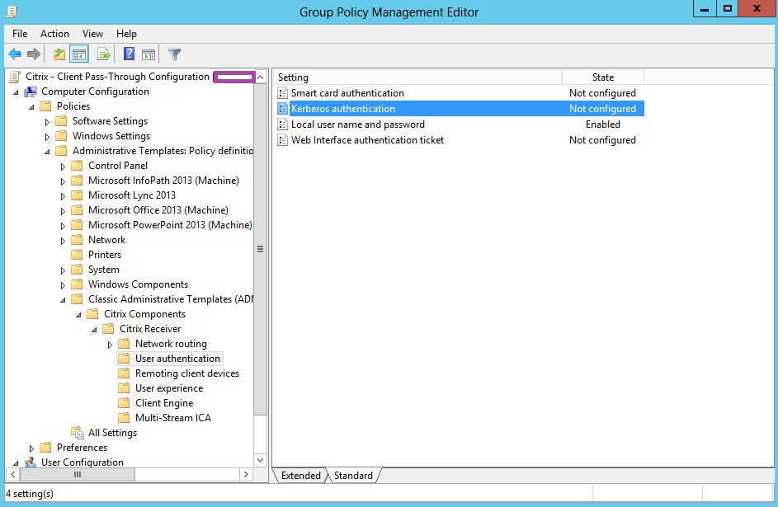The height and width of the screenshot is (507, 778).
Task: Select Microsoft InfoPath 2013 (Machine) item
Action: (x=163, y=181)
